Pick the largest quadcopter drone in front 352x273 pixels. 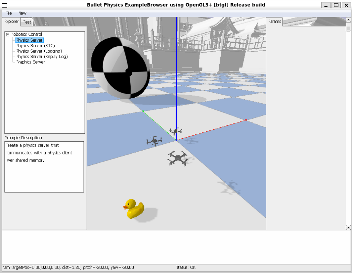click(x=177, y=158)
